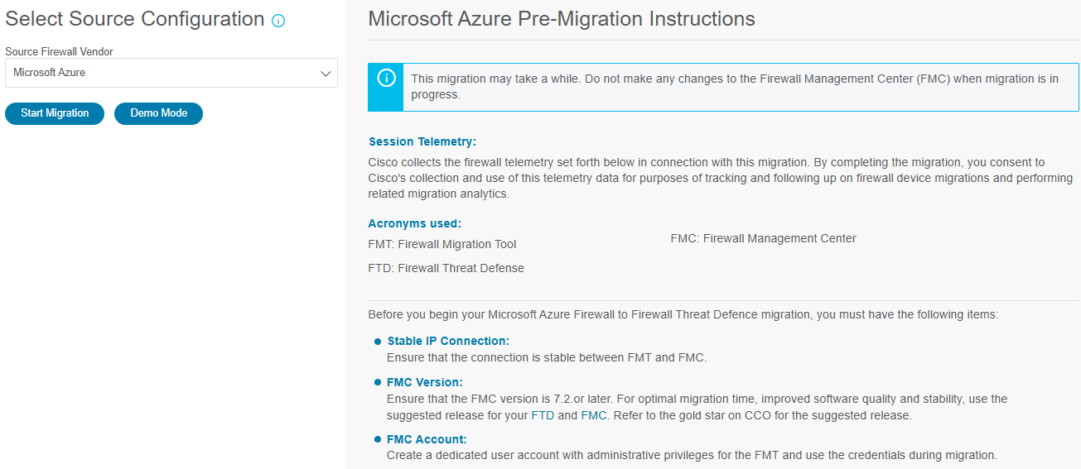The width and height of the screenshot is (1081, 469).
Task: Click the Stable IP Connection heading
Action: pyautogui.click(x=448, y=341)
